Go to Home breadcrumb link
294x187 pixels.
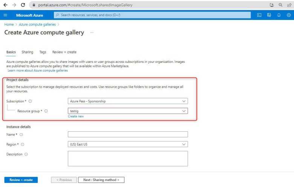(9, 24)
